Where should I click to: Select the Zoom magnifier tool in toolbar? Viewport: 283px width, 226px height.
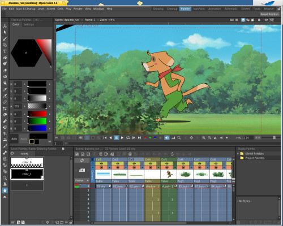(5, 178)
